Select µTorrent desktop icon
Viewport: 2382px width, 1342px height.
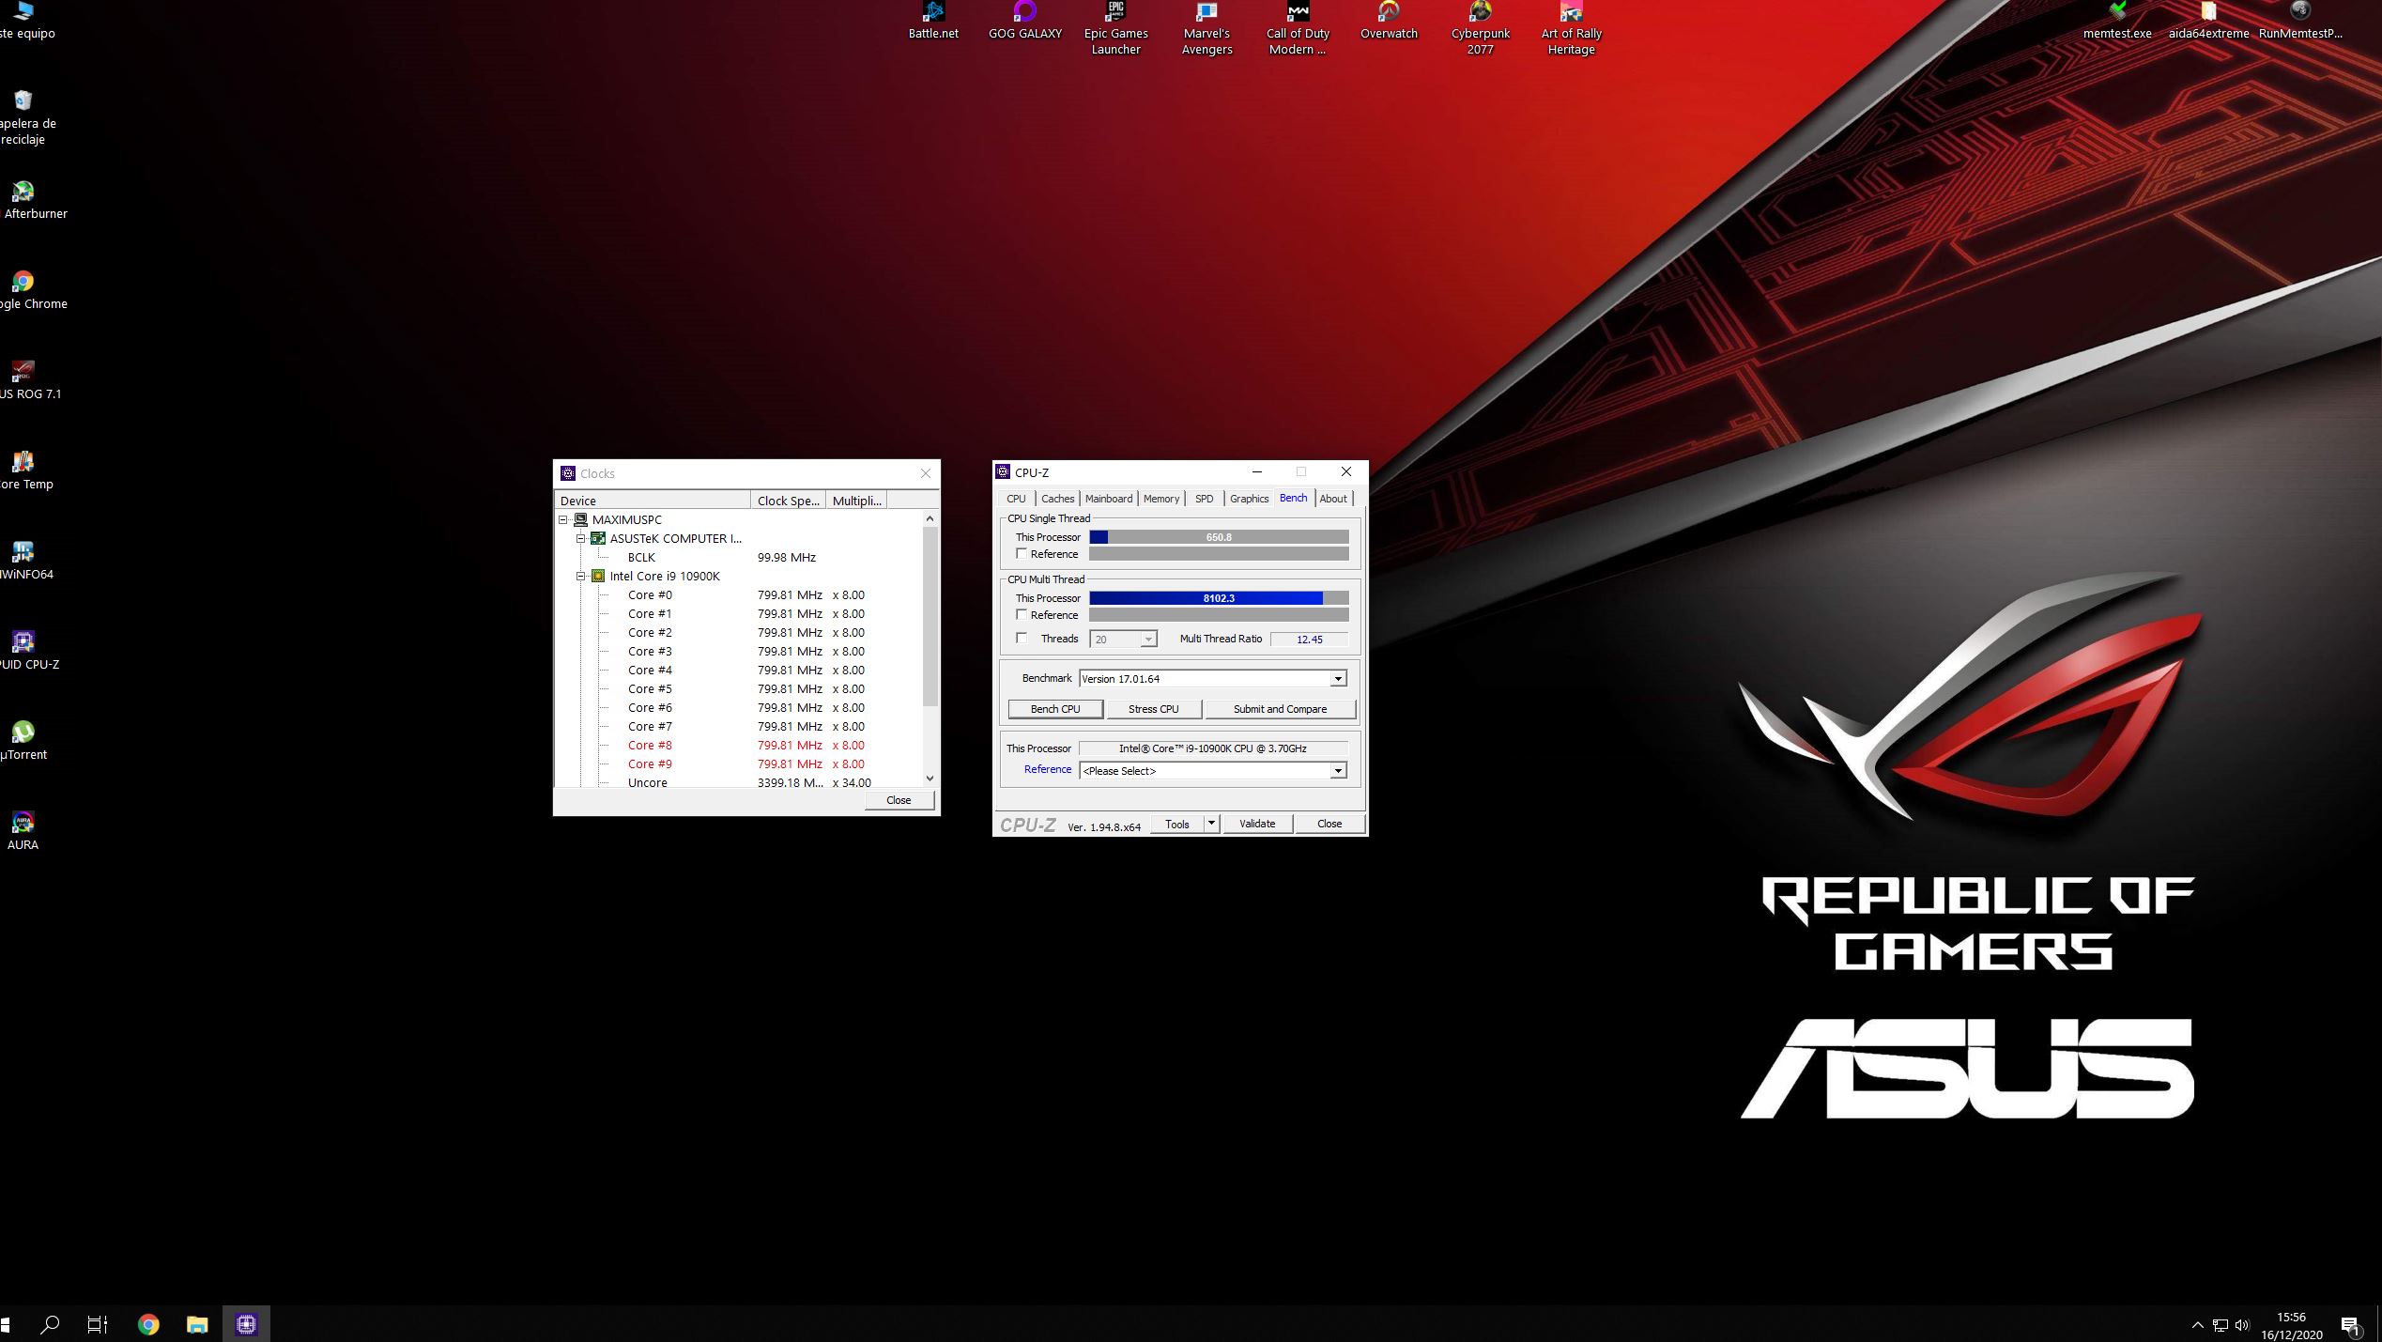click(23, 742)
